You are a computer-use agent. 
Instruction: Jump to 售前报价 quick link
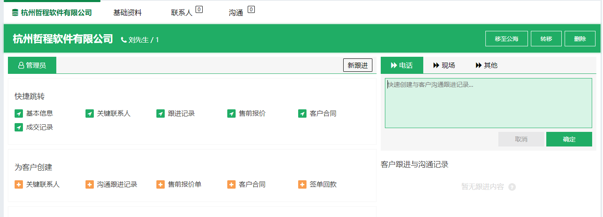click(252, 114)
